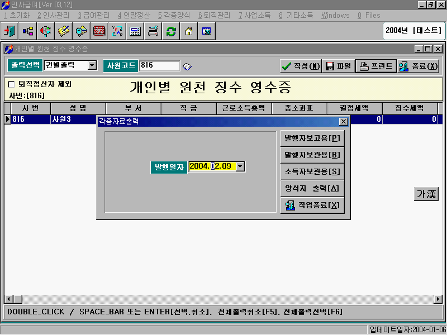Open the 급여관리 menu
The width and height of the screenshot is (447, 335).
pos(93,16)
